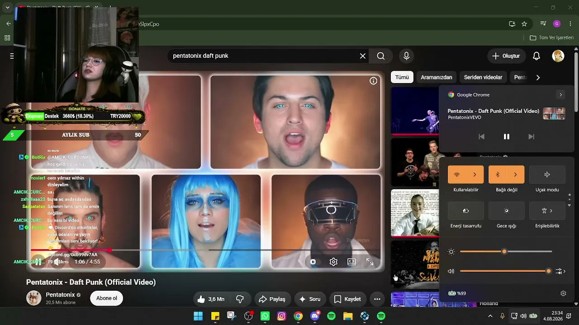
Task: Install or cast using the address bar screen icon
Action: coord(512,24)
